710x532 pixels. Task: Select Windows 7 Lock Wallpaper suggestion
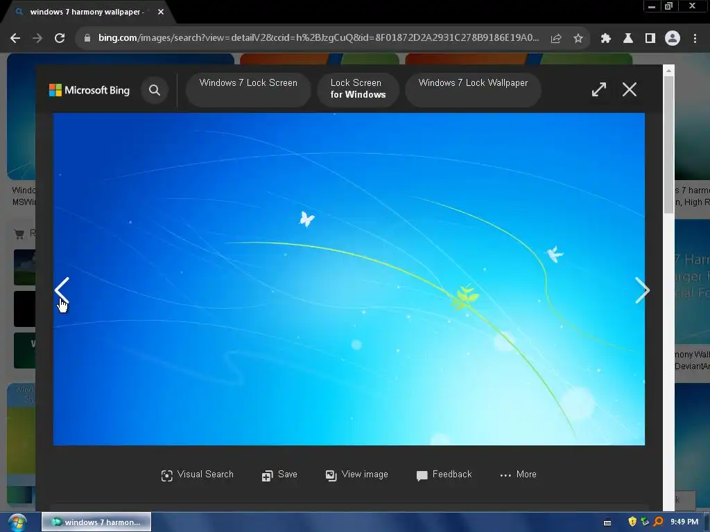pyautogui.click(x=473, y=89)
